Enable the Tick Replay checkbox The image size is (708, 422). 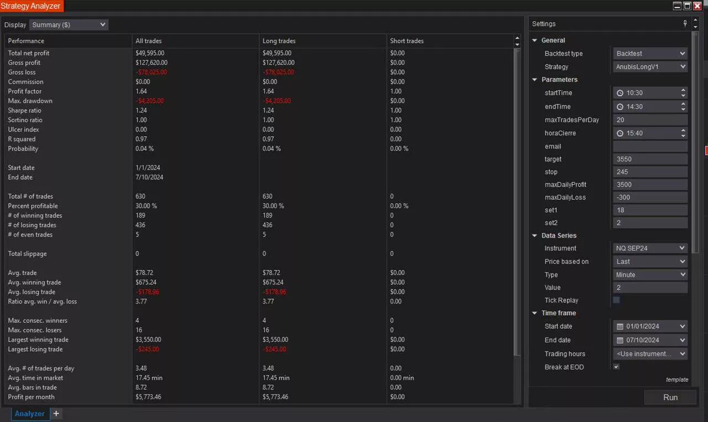[616, 300]
